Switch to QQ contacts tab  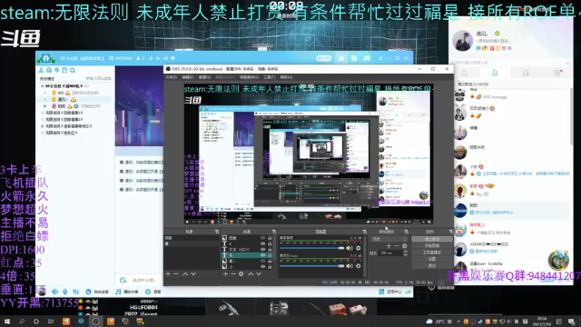[495, 73]
